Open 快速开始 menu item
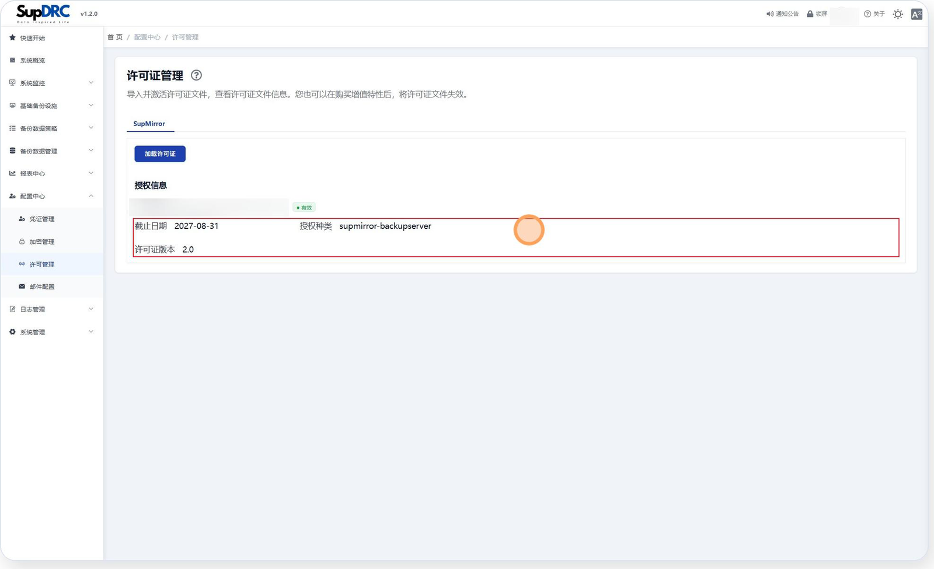The width and height of the screenshot is (934, 569). [x=51, y=38]
